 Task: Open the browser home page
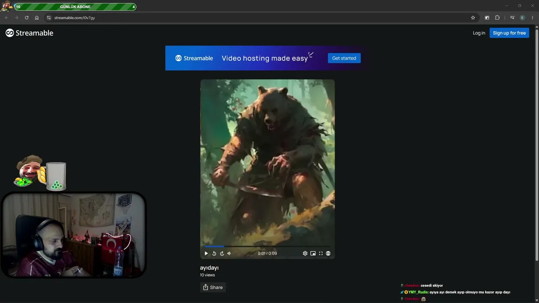coord(37,18)
